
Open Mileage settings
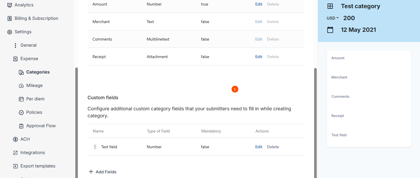pos(34,85)
